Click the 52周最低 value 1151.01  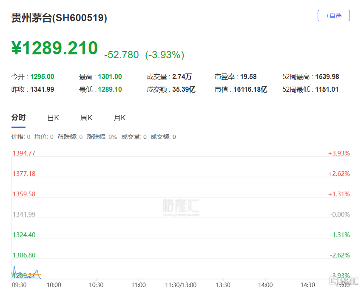click(x=327, y=89)
